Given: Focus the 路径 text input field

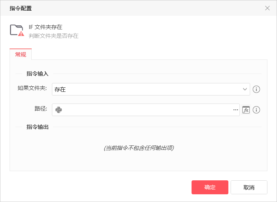Looking at the screenshot, I should 146,110.
